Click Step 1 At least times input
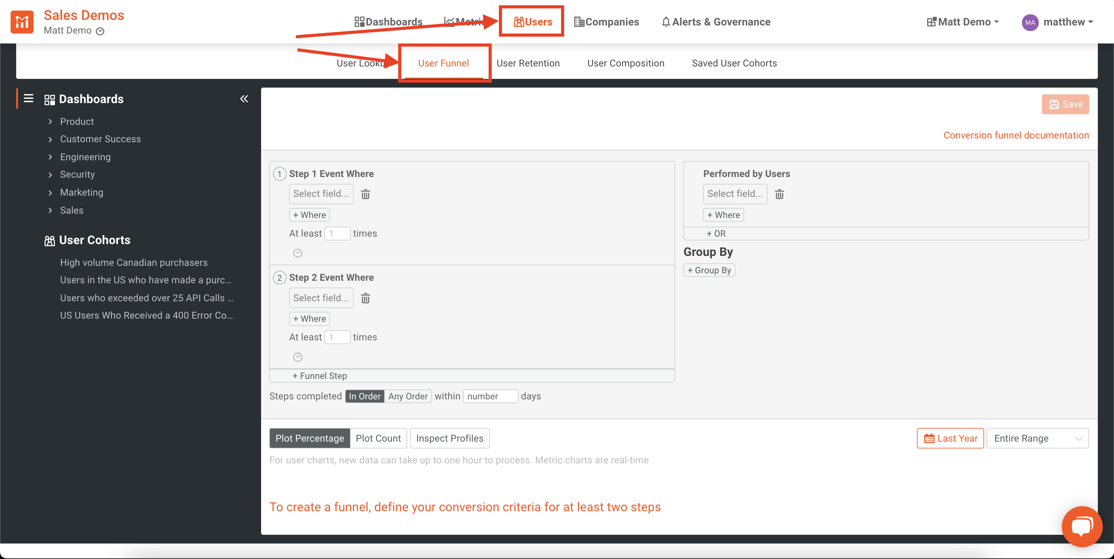Screen dimensions: 1114x559 337,234
